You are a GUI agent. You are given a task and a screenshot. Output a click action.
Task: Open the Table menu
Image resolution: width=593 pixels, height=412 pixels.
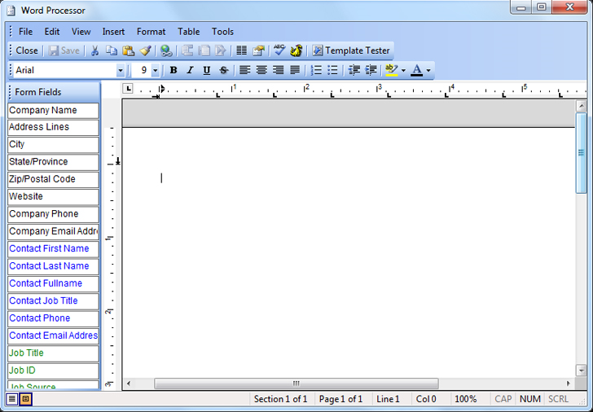point(188,32)
